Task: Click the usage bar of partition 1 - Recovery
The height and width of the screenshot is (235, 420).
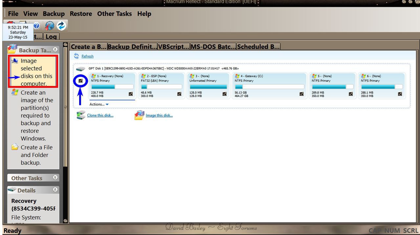Action: click(x=112, y=87)
